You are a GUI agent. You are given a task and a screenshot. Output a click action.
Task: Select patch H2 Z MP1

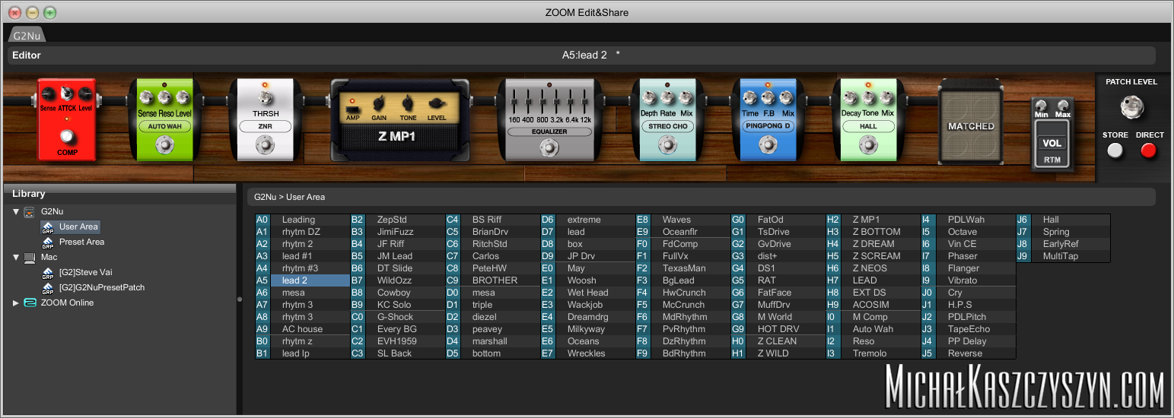[873, 220]
